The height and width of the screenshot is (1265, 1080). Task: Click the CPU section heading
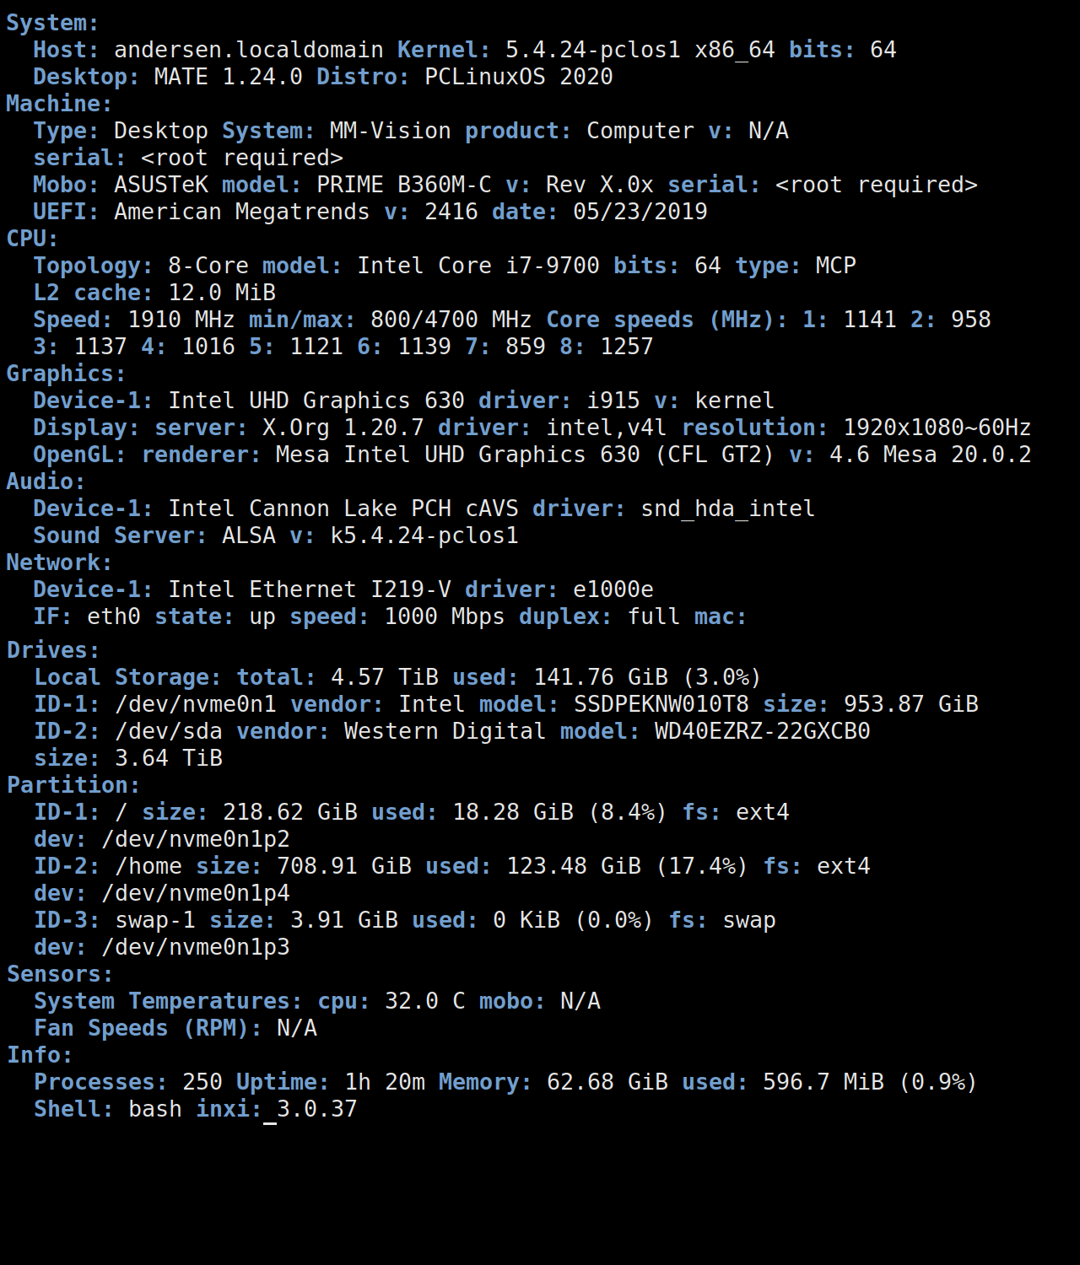(32, 239)
